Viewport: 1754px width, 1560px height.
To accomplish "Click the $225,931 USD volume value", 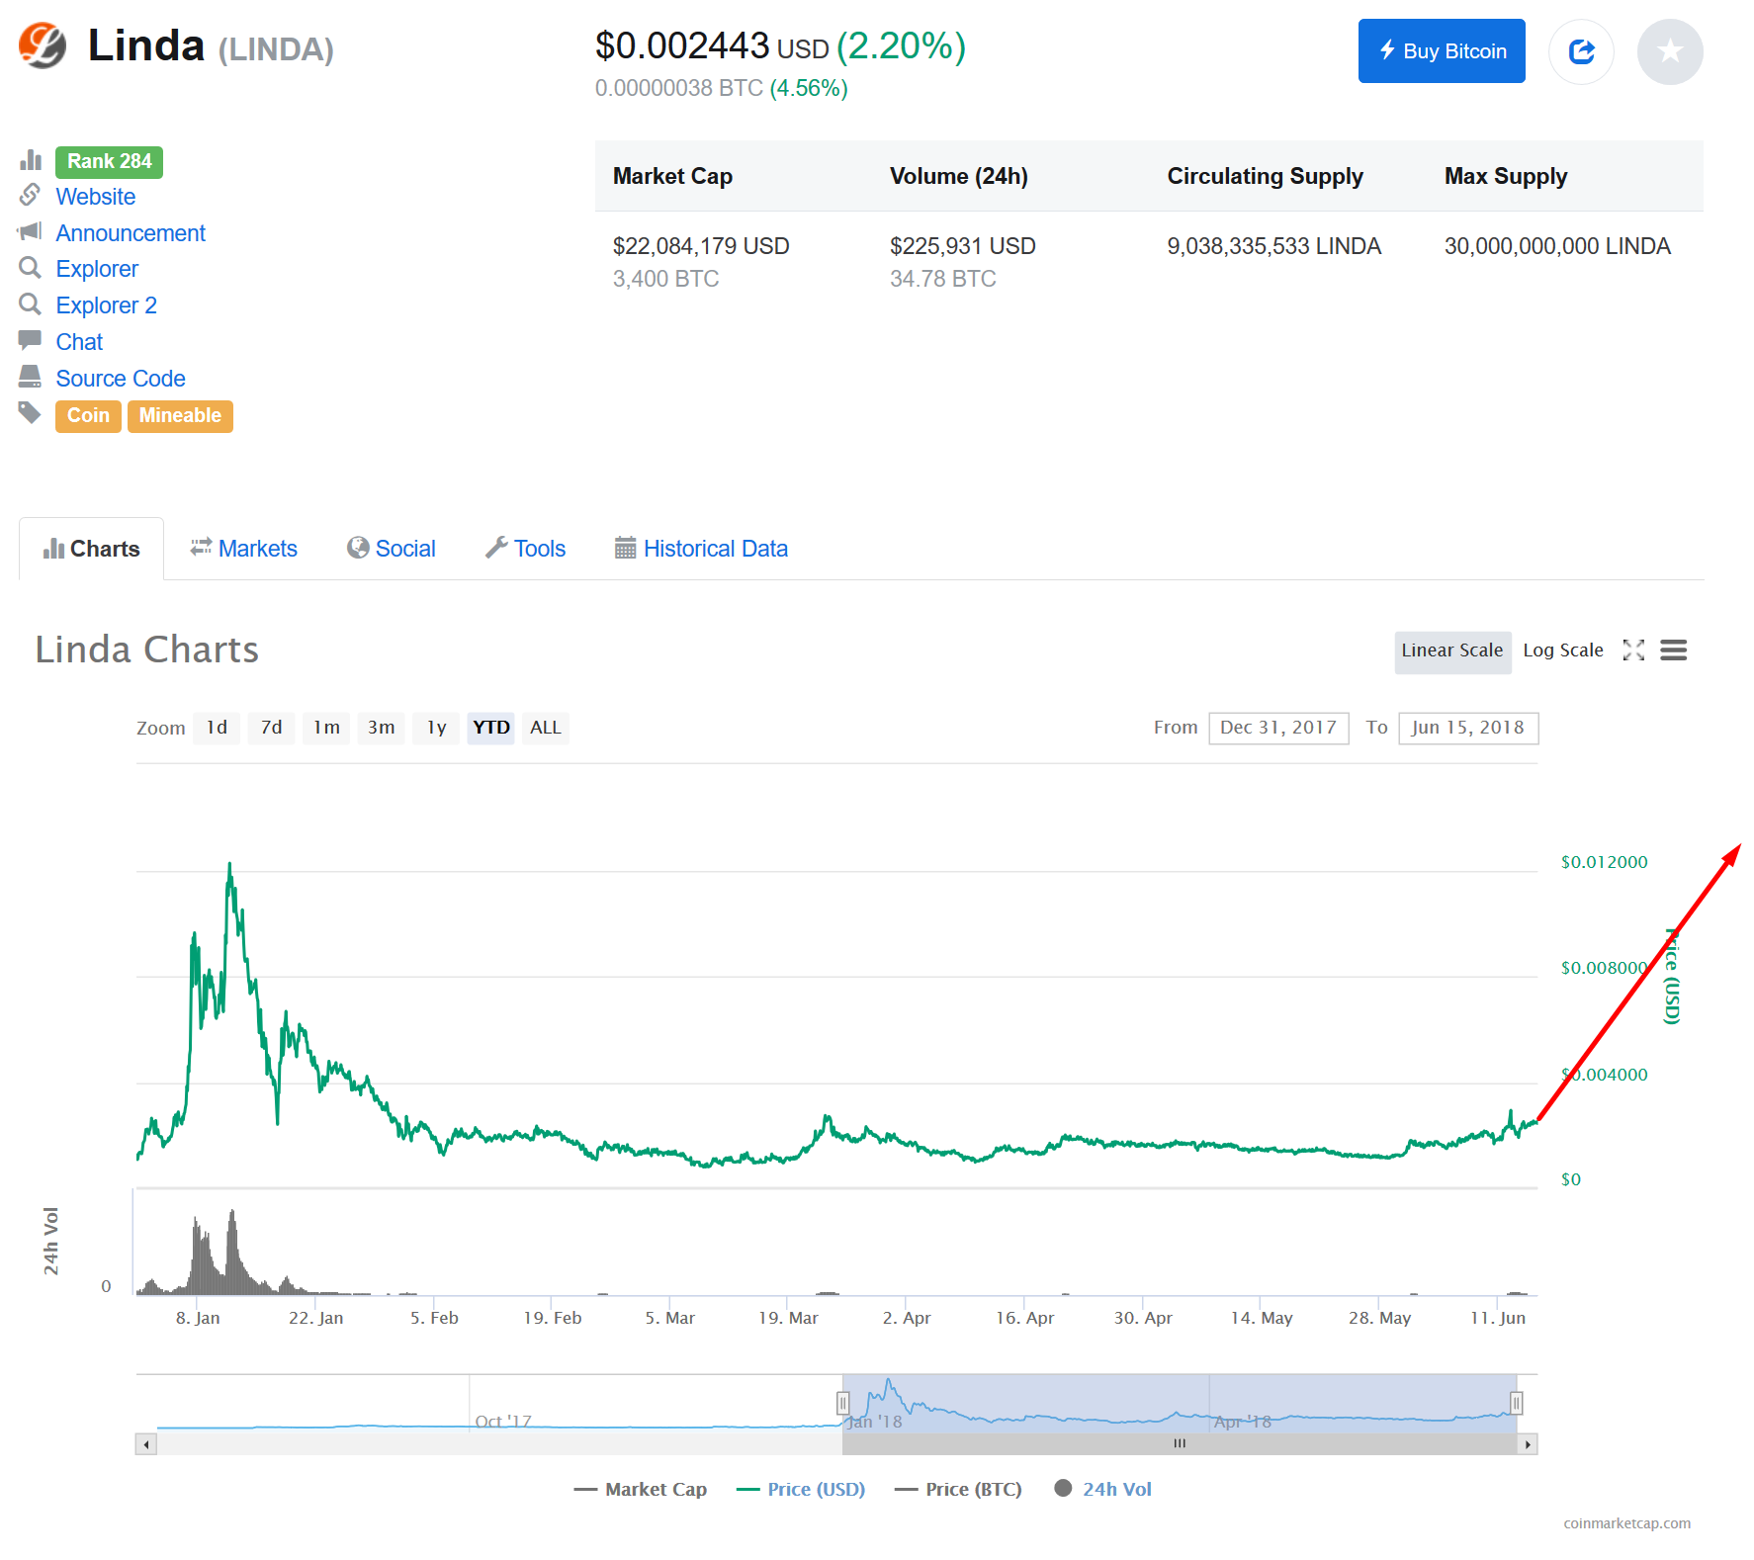I will (x=962, y=246).
